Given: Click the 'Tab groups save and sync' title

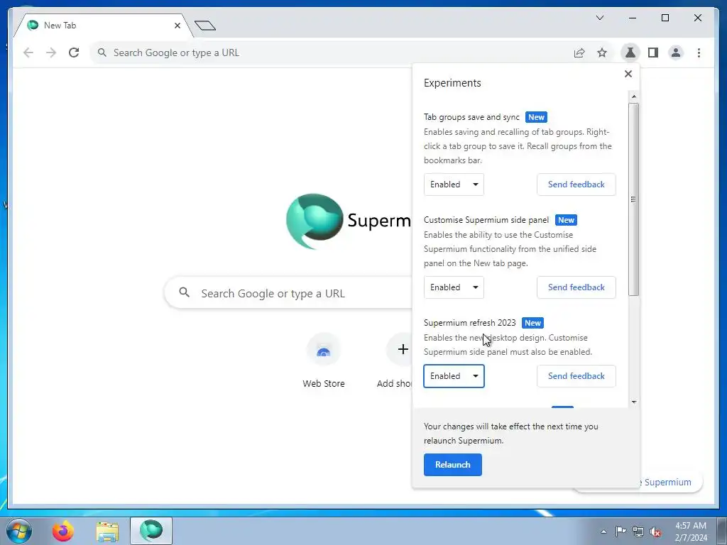Looking at the screenshot, I should point(471,117).
